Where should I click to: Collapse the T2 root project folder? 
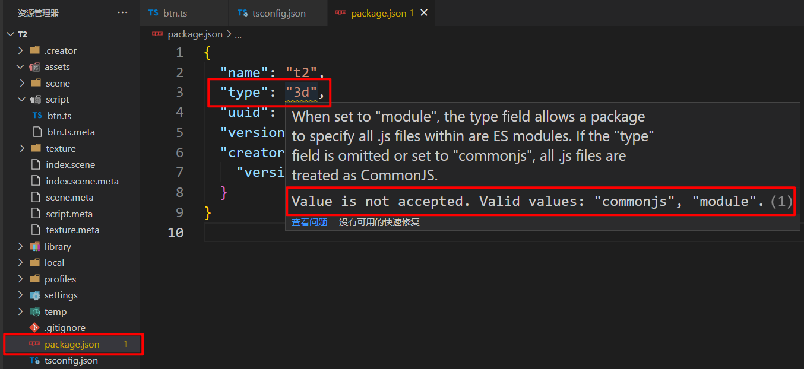[10, 34]
